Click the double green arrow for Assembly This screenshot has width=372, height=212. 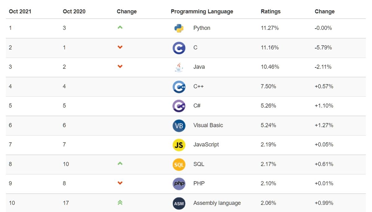(120, 203)
